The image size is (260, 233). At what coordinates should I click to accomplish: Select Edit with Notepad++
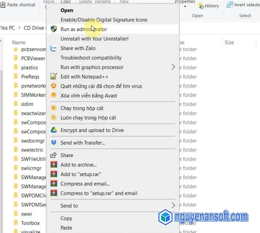tap(84, 77)
